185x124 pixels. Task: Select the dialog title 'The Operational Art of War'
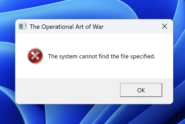(67, 27)
